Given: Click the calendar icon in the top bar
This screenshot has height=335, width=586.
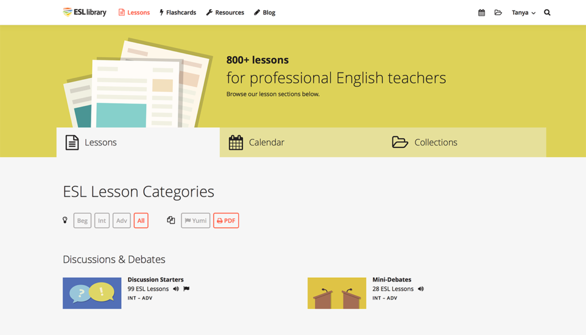Looking at the screenshot, I should (481, 13).
